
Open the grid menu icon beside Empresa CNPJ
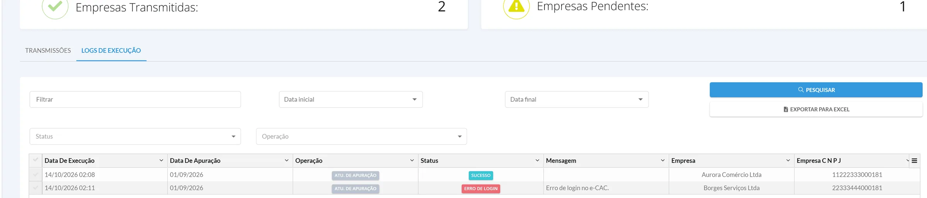click(914, 161)
